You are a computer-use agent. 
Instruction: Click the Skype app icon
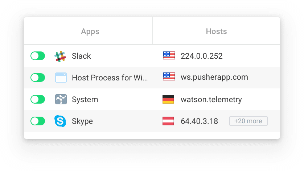point(60,121)
